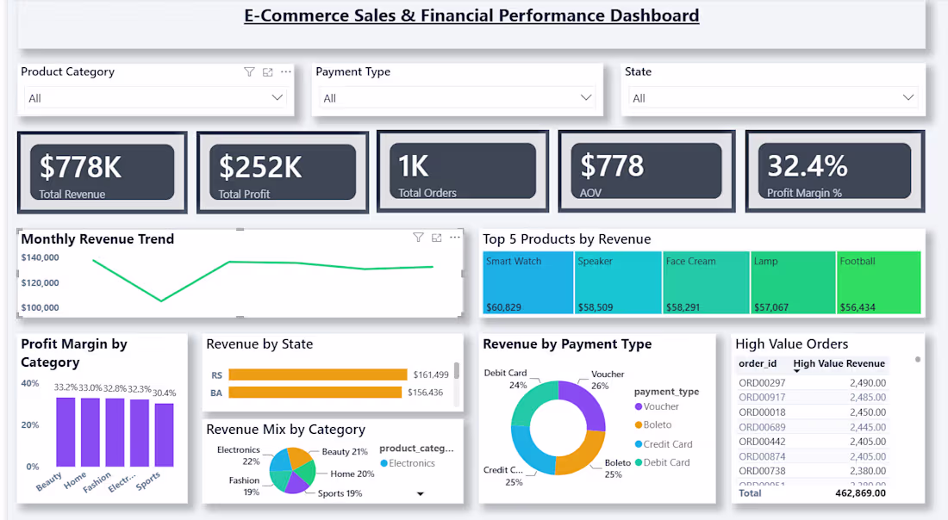Click the order_id column header
The width and height of the screenshot is (948, 520).
(x=758, y=363)
